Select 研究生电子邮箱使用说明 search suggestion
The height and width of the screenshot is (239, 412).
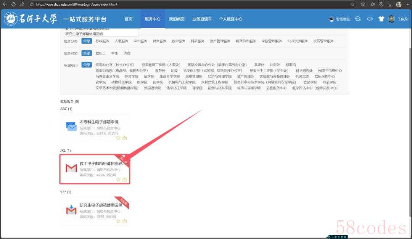84,34
